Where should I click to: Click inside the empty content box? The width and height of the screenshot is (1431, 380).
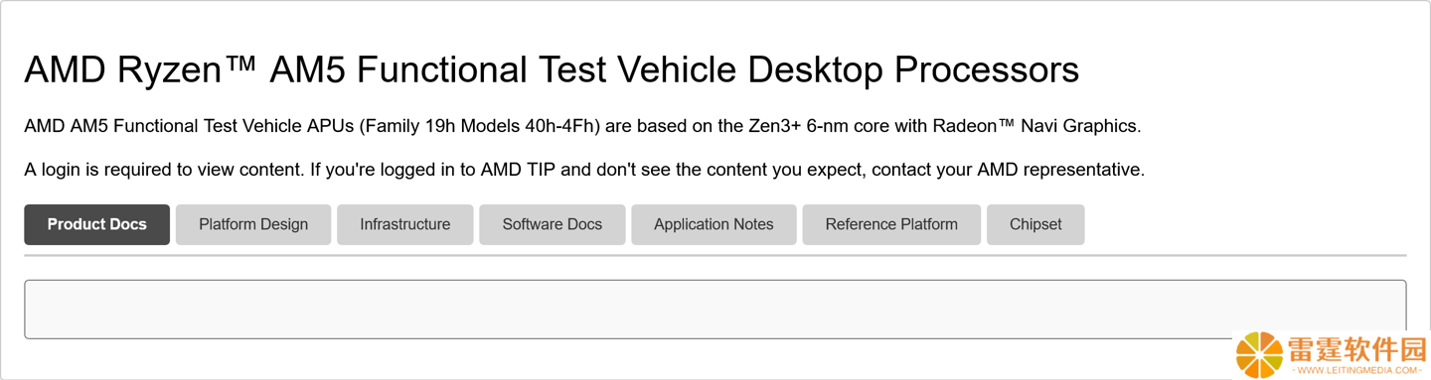pyautogui.click(x=715, y=310)
